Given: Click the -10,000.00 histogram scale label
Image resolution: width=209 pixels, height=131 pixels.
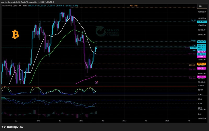Looking at the screenshot, I should pos(202,118).
